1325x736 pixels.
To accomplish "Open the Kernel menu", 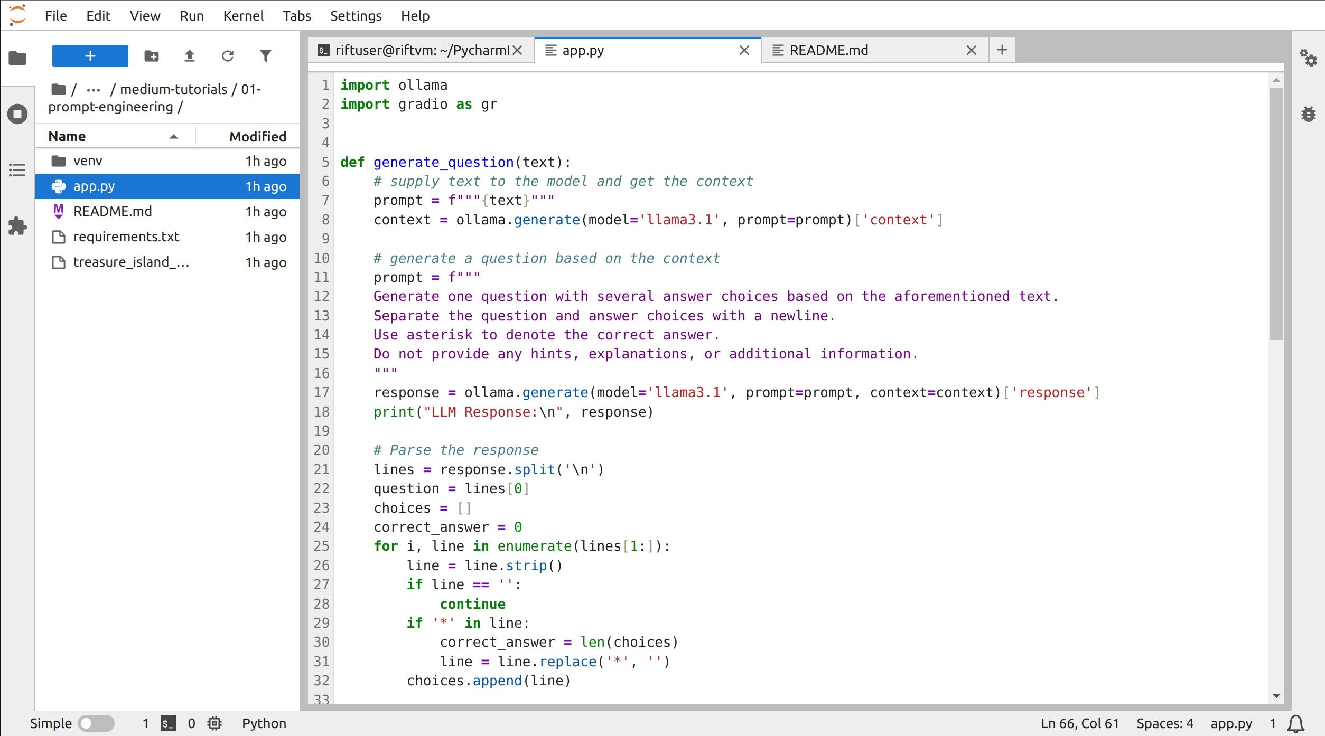I will pyautogui.click(x=242, y=16).
